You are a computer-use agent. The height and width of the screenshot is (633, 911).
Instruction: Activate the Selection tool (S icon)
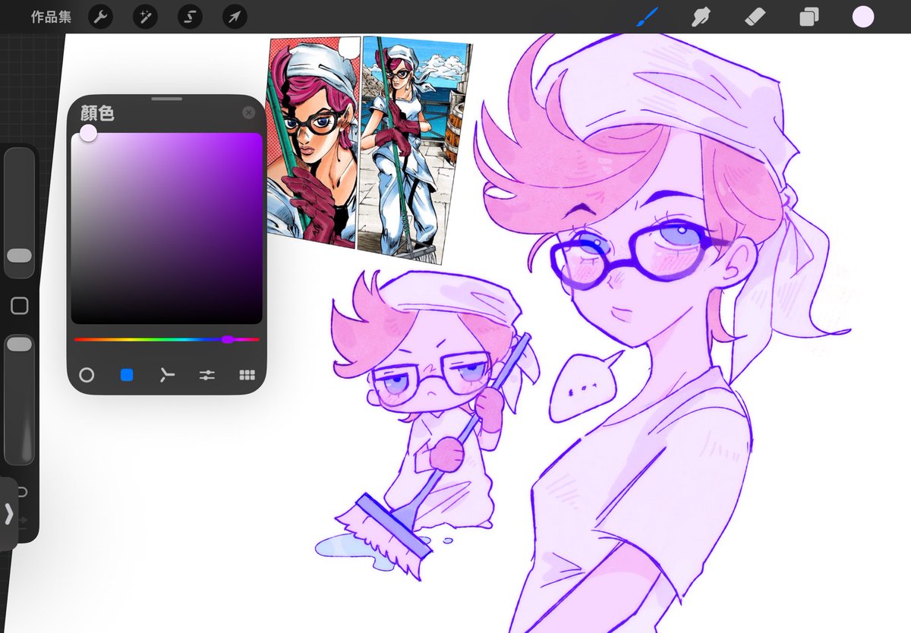pos(190,17)
